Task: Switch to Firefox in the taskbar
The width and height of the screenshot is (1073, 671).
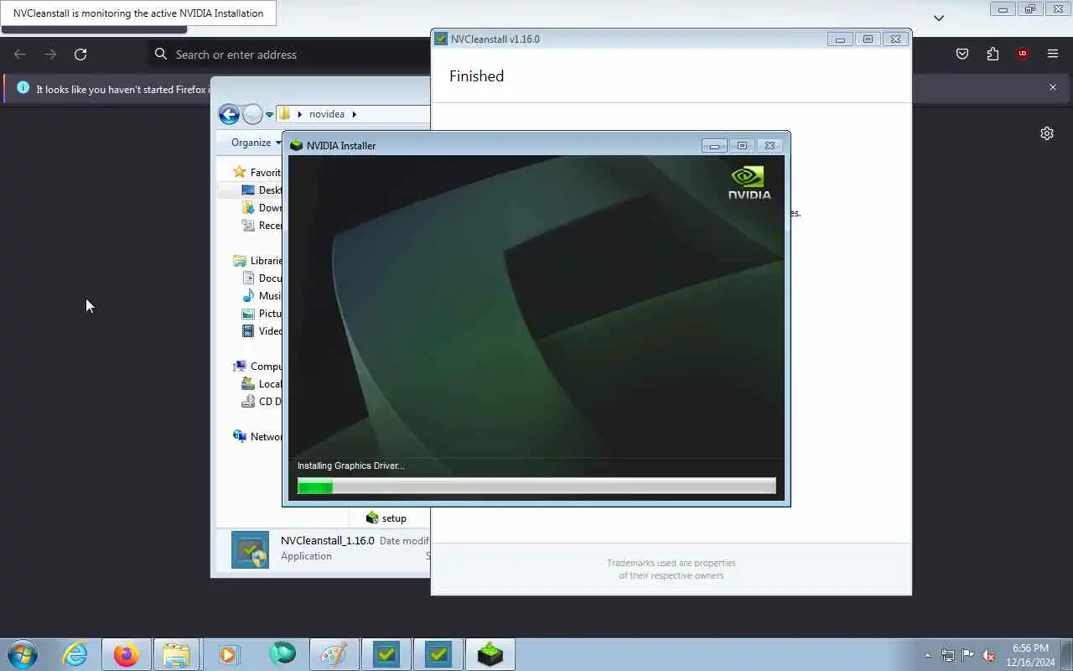Action: click(127, 654)
